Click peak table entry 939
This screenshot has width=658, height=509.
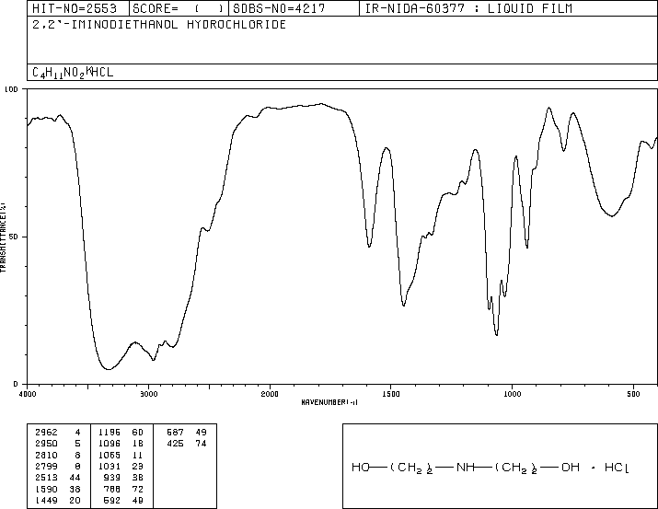(112, 478)
